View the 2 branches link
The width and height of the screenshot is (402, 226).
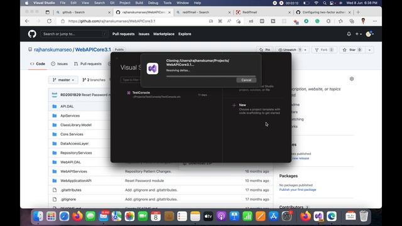coord(94,80)
